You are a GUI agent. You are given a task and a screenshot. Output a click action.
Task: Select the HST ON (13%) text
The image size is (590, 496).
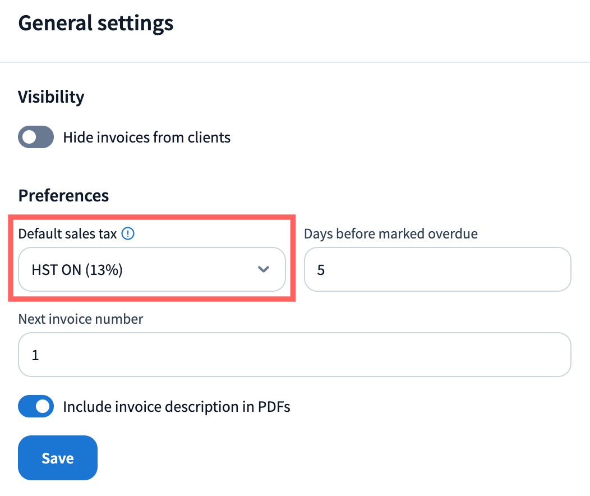click(77, 270)
